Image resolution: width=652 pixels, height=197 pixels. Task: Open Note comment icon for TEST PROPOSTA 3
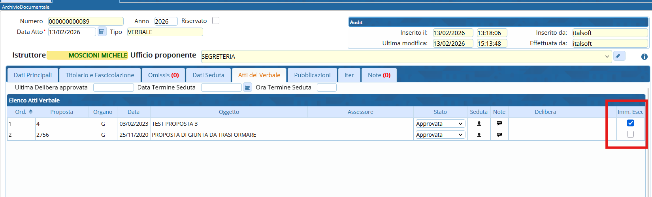point(499,124)
